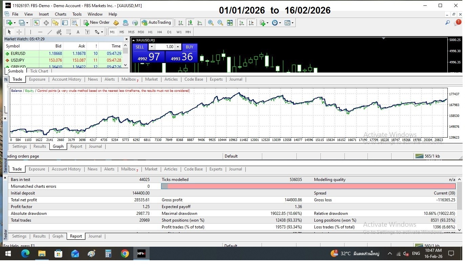Click the BUY button on the chart
465x265 pixels.
pos(190,47)
